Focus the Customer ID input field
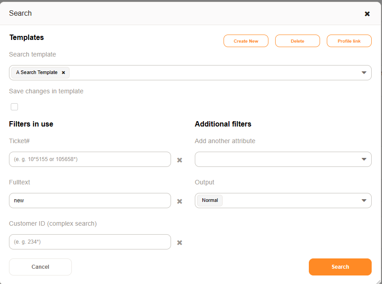 [90, 242]
